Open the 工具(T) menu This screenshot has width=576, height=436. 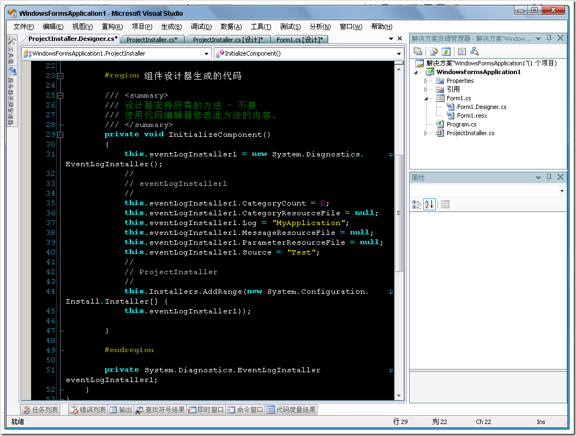pos(261,26)
